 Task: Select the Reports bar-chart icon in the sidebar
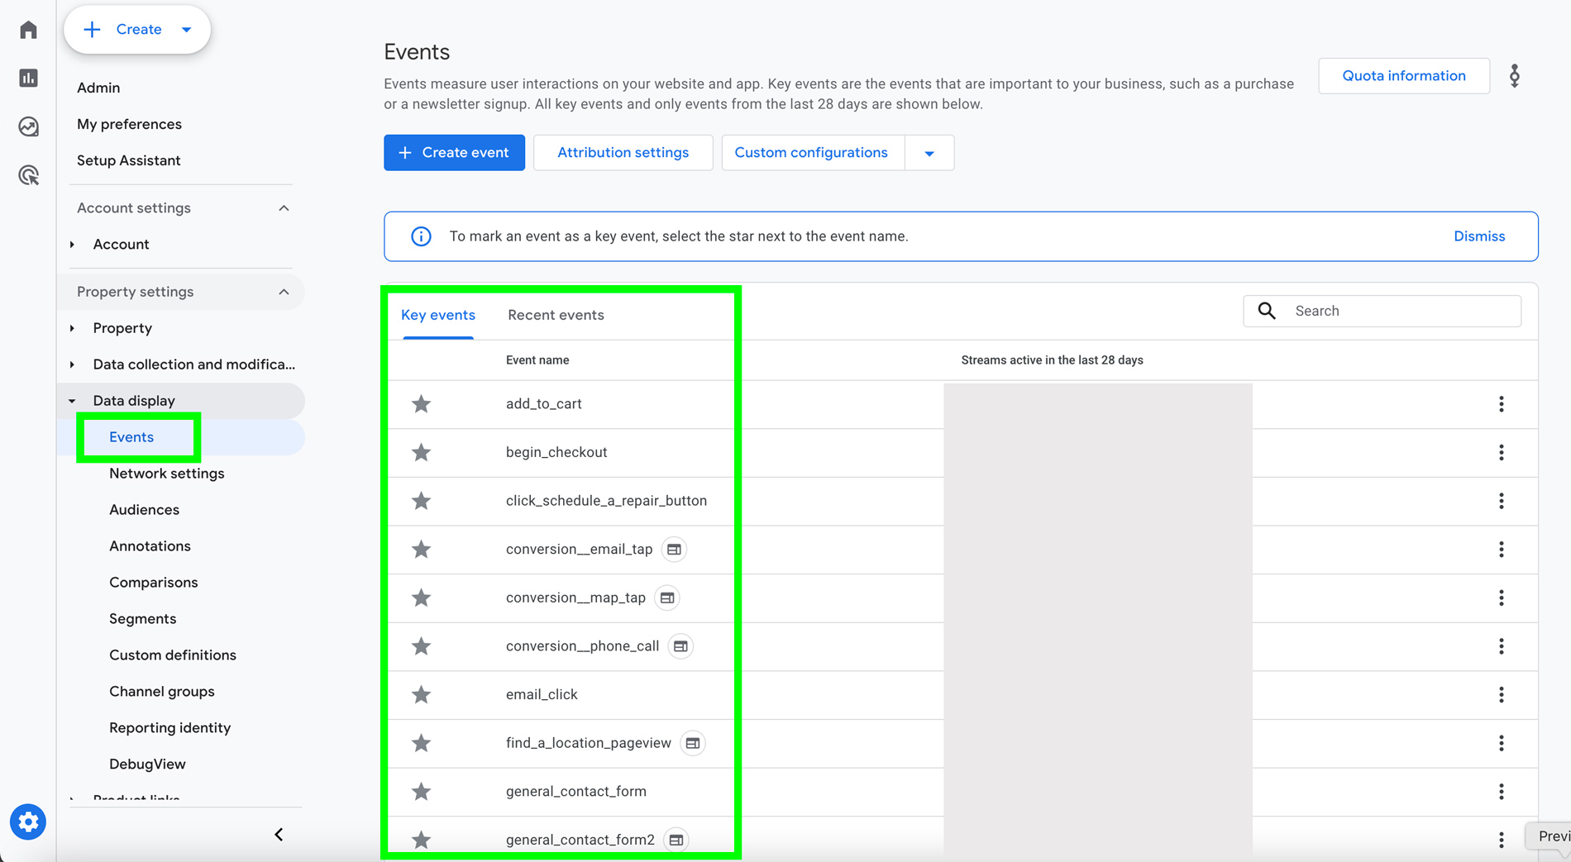point(27,78)
